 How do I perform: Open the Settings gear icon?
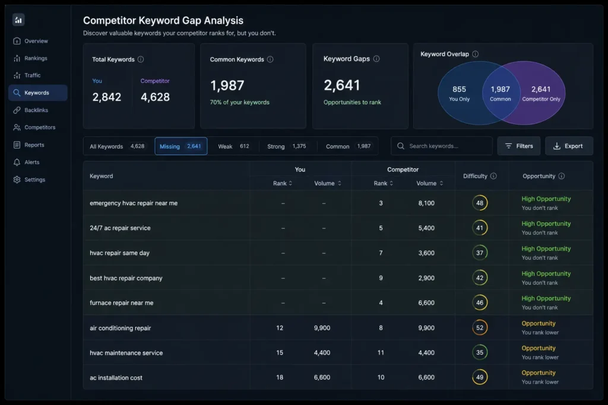click(x=17, y=180)
